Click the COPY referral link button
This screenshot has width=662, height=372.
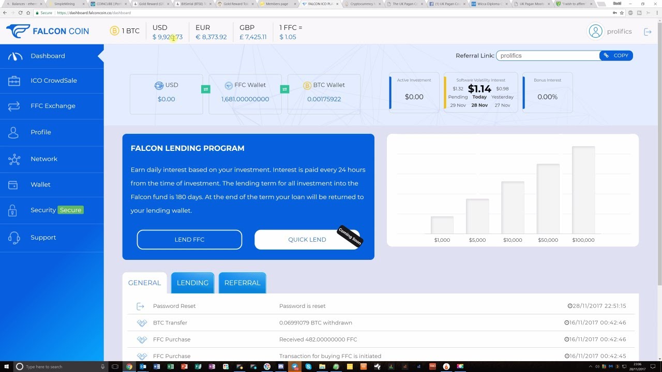[x=616, y=55]
